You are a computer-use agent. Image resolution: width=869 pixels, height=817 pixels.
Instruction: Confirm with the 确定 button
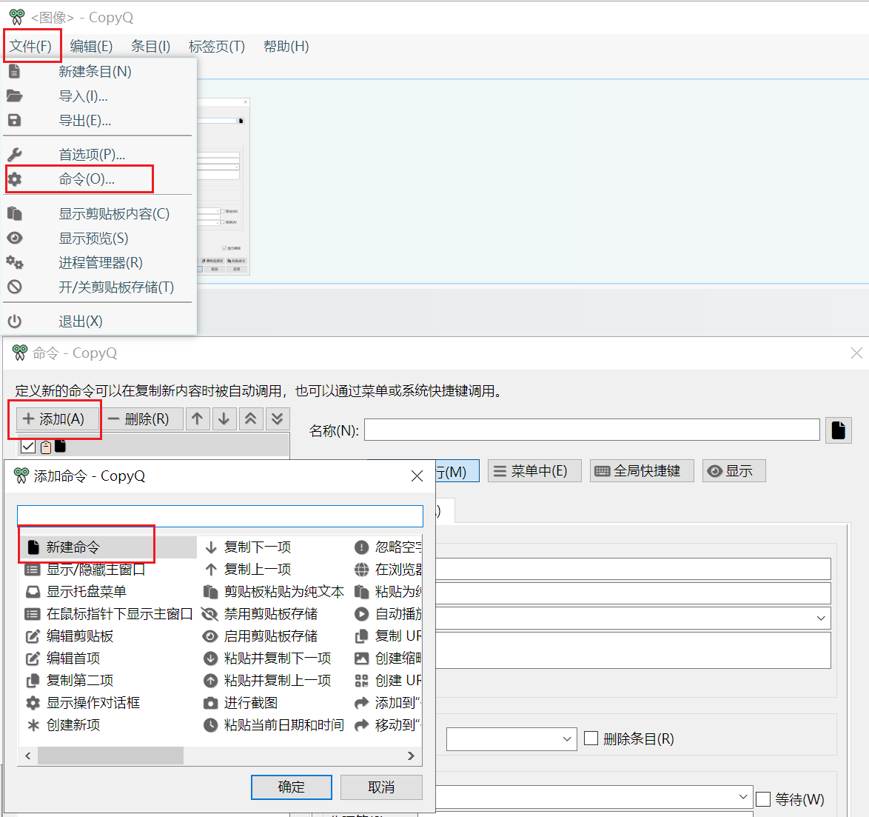[x=292, y=787]
